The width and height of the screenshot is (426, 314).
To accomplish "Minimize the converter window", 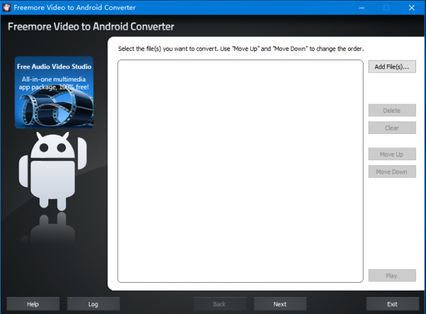I will [x=361, y=8].
